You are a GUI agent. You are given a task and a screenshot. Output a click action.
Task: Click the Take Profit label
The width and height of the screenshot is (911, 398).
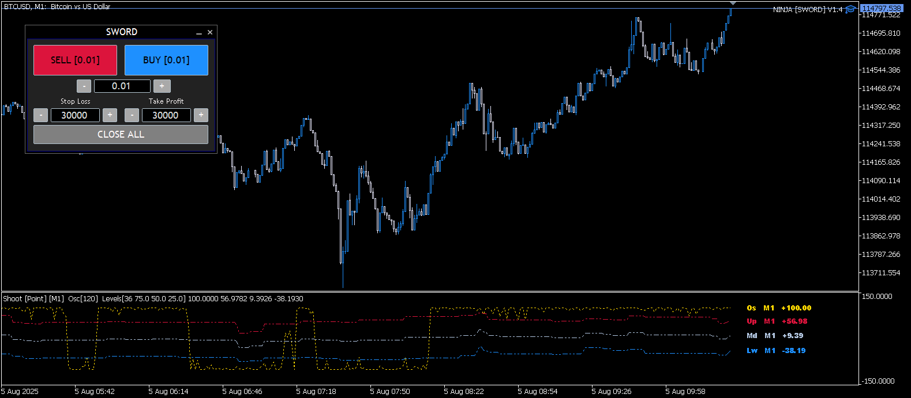[166, 101]
